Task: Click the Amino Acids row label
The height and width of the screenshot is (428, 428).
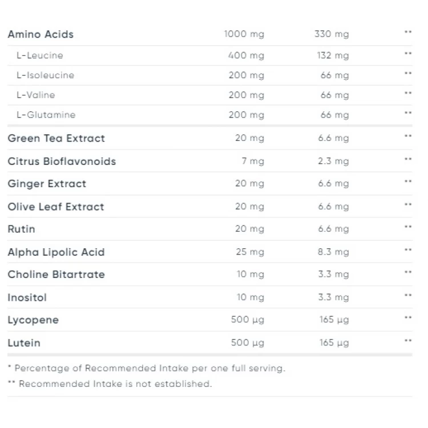Action: coord(41,34)
